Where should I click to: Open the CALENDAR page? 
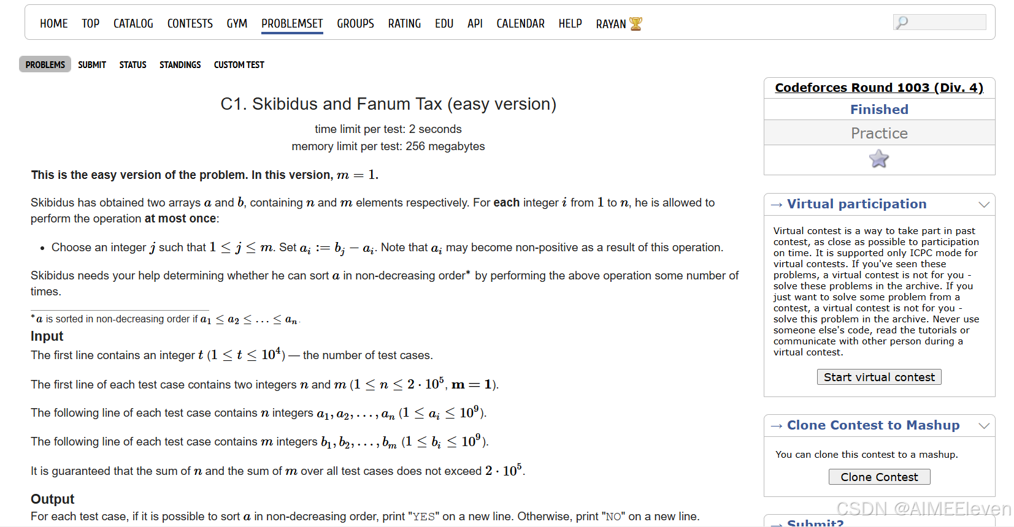coord(520,24)
